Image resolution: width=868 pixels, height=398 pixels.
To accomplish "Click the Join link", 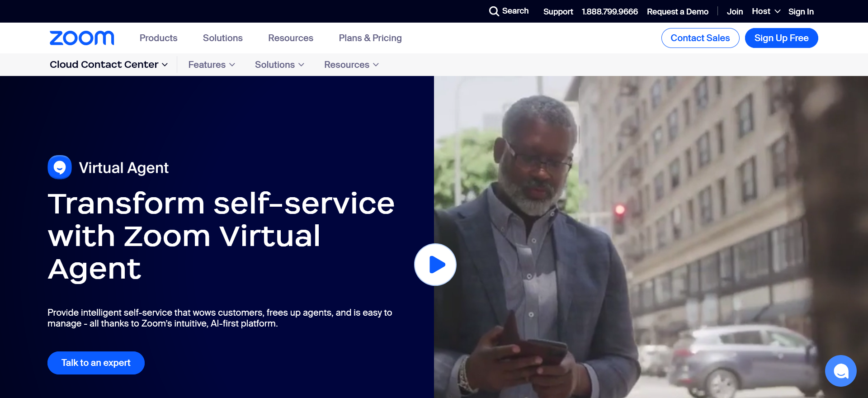I will [735, 11].
